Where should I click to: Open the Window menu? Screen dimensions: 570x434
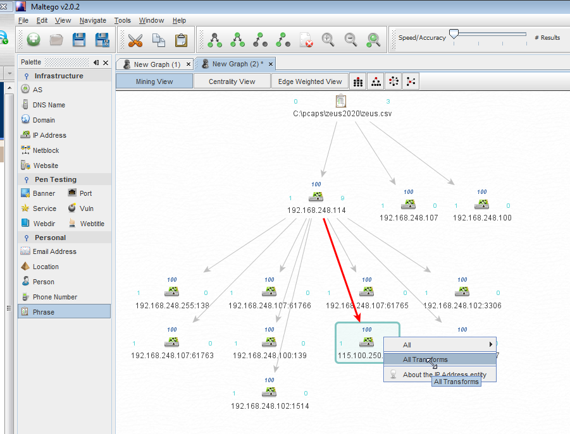coord(151,20)
